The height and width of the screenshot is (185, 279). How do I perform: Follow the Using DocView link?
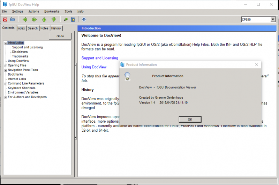point(94,67)
